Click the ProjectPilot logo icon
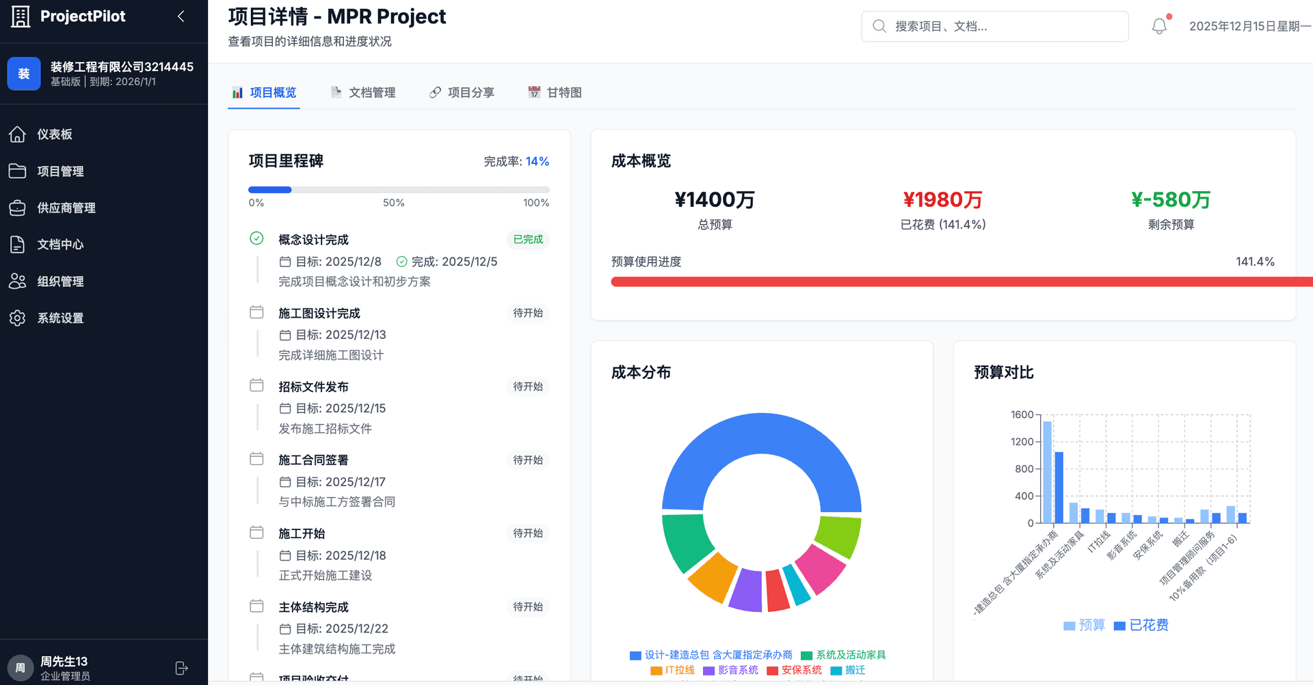This screenshot has height=685, width=1313. point(20,16)
